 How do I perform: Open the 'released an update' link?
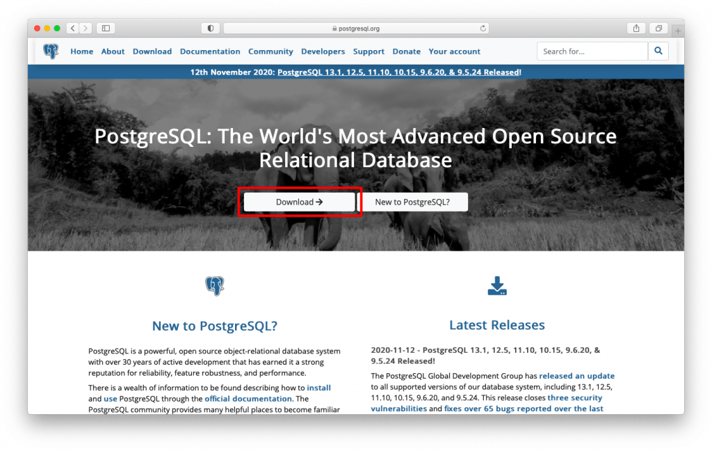[576, 376]
